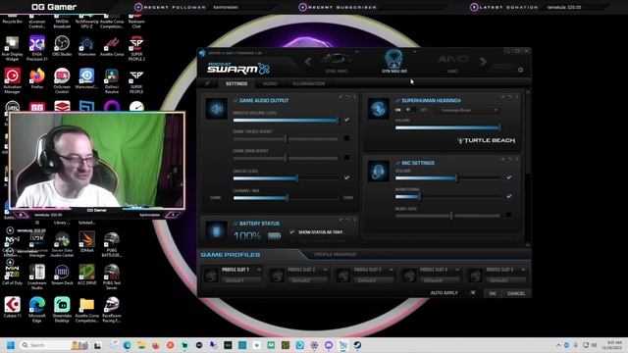Open the pin tab left of Settings
Viewport: 628px width, 353px height.
(207, 83)
